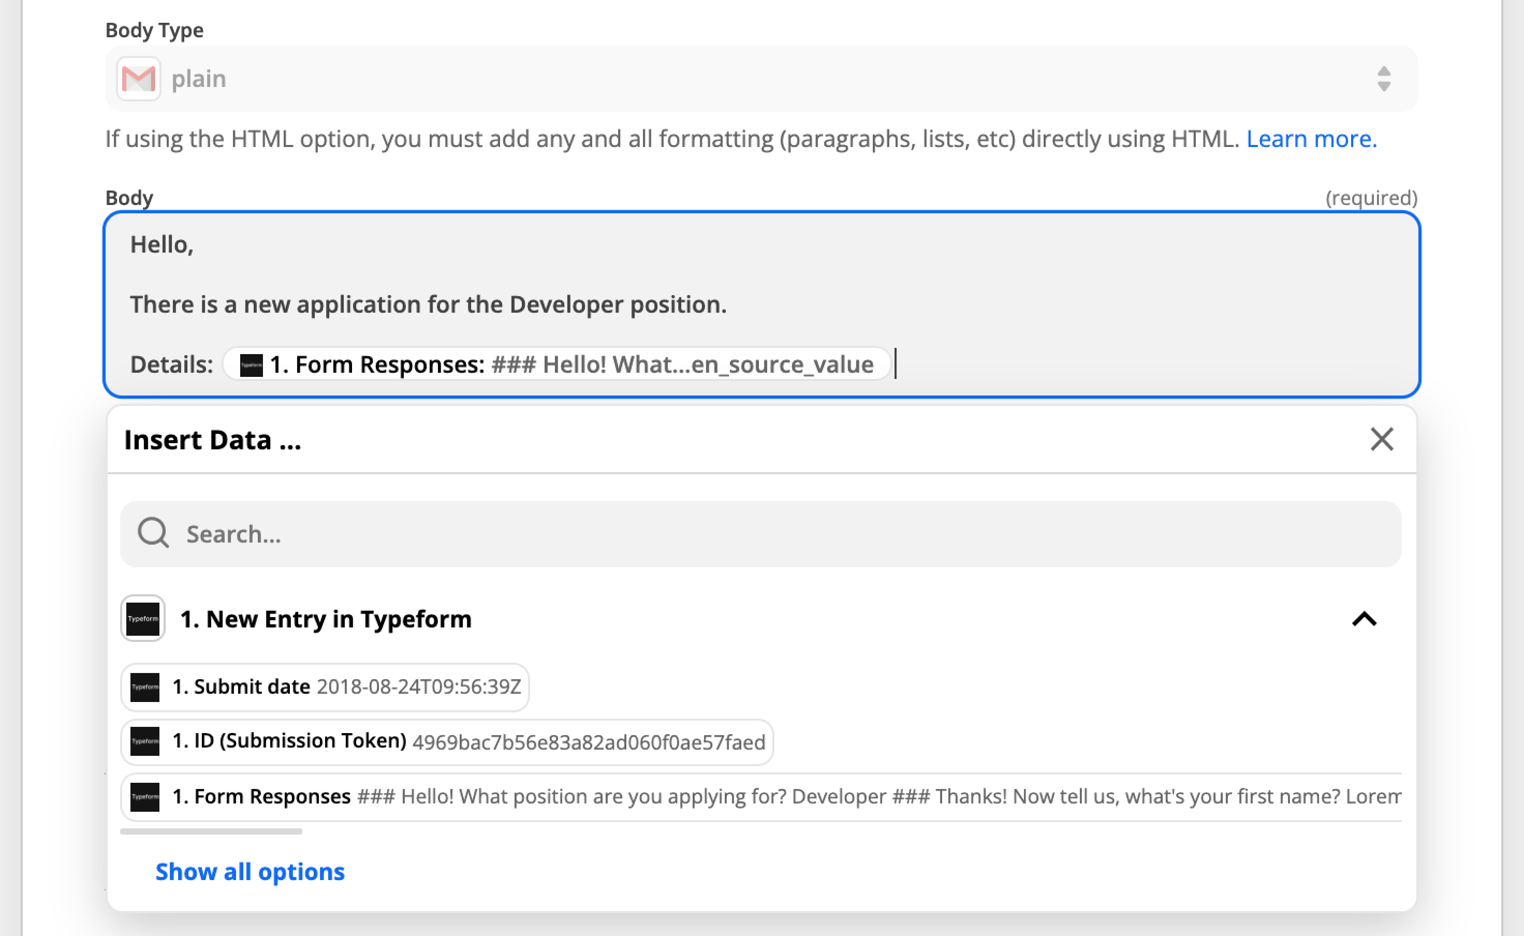The image size is (1524, 936).
Task: Collapse the New Entry in Typeform section
Action: (1364, 619)
